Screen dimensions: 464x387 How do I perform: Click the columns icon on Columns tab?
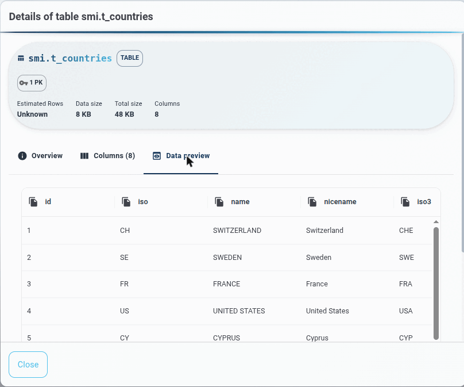pyautogui.click(x=84, y=156)
